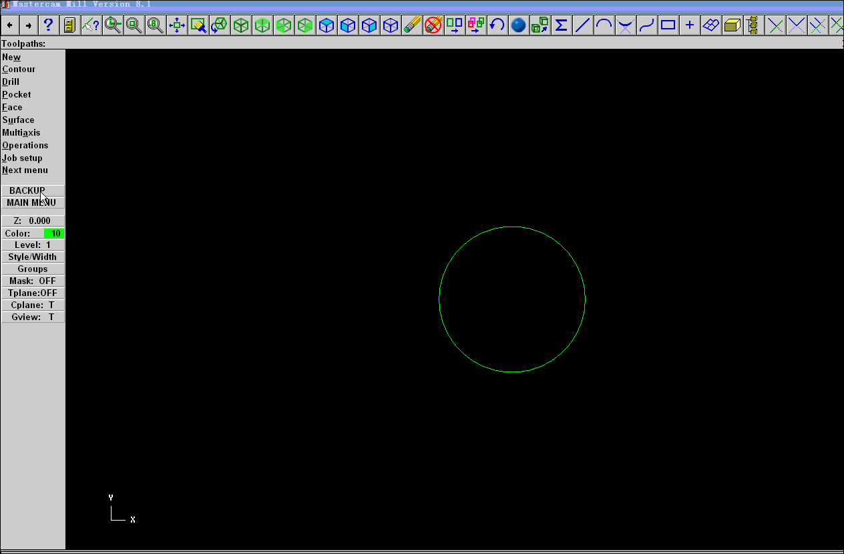
Task: Choose Face from the Toolpaths menu
Action: pyautogui.click(x=12, y=108)
